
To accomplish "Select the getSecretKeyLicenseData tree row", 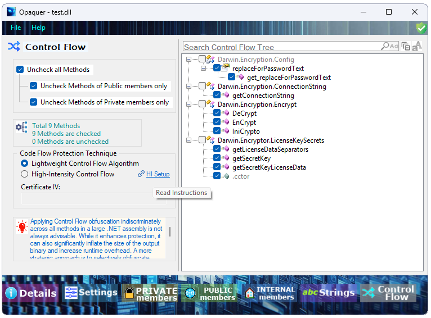I will click(x=269, y=167).
